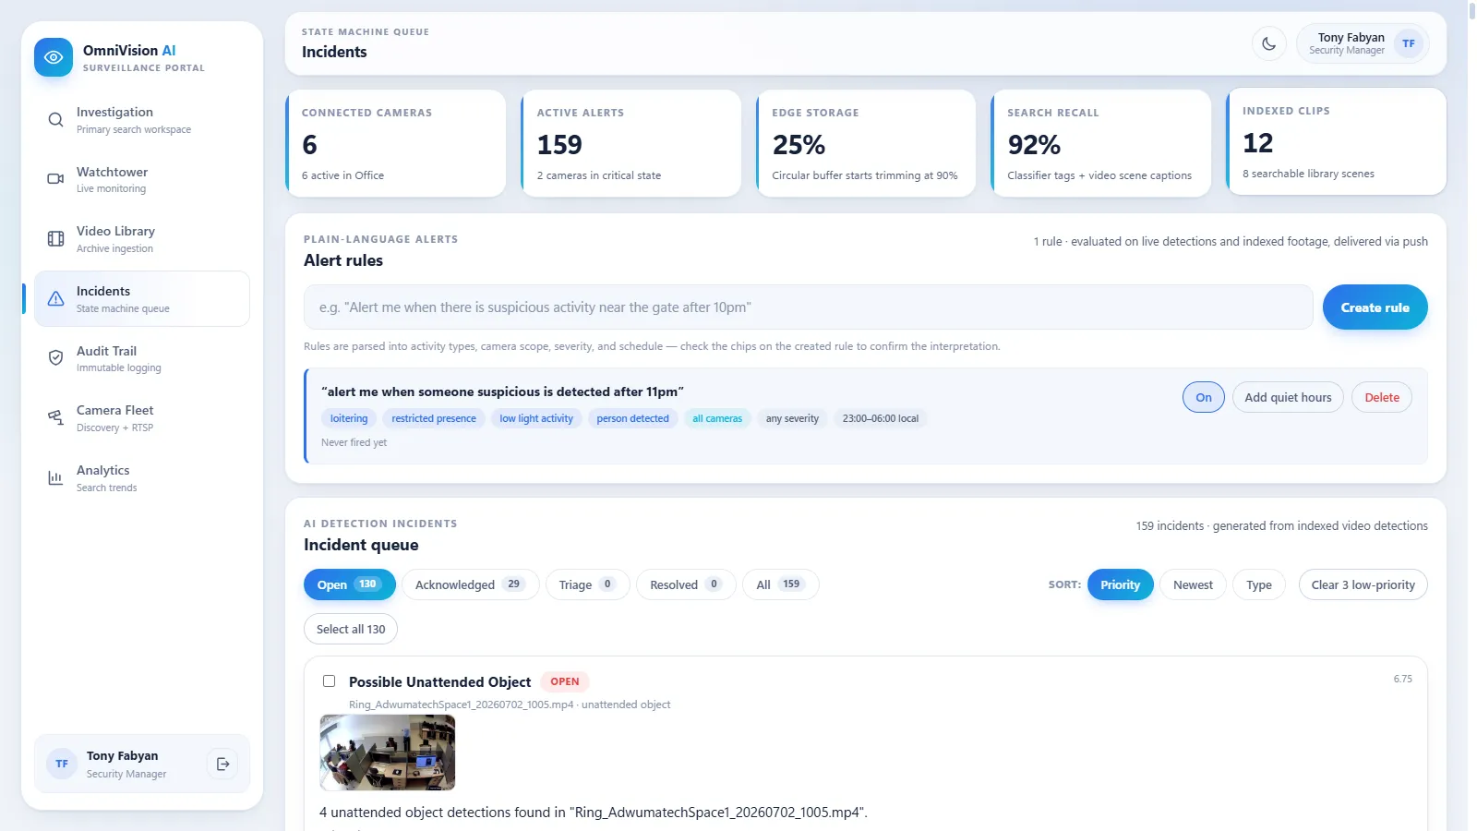1477x831 pixels.
Task: Switch to the Resolved incidents tab
Action: (x=686, y=584)
